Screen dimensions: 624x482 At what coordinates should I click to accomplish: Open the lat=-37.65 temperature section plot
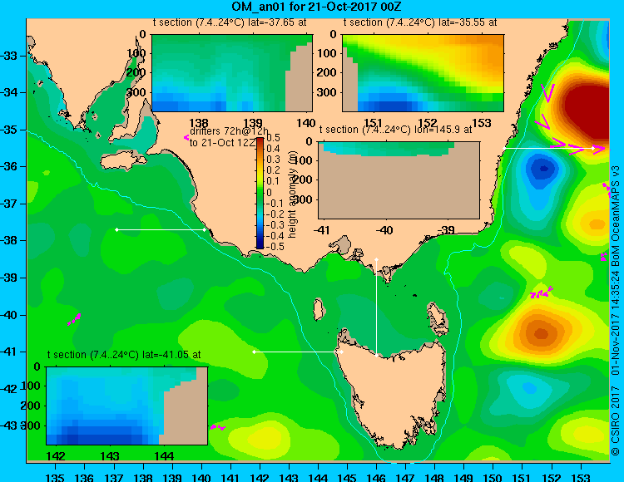pyautogui.click(x=232, y=73)
